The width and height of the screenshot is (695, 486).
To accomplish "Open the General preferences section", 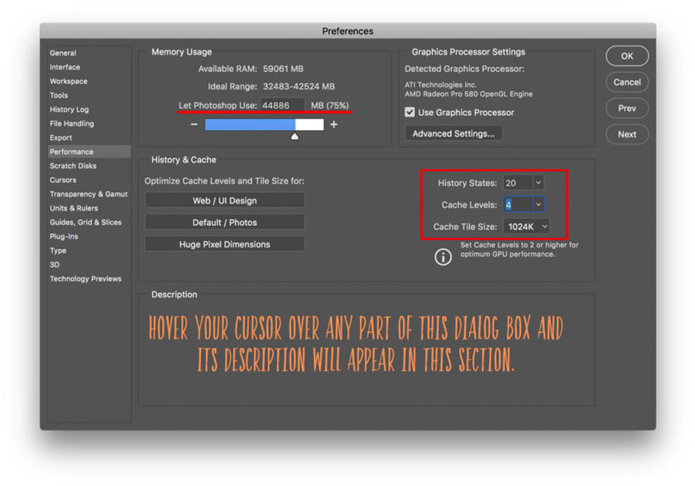I will [63, 53].
